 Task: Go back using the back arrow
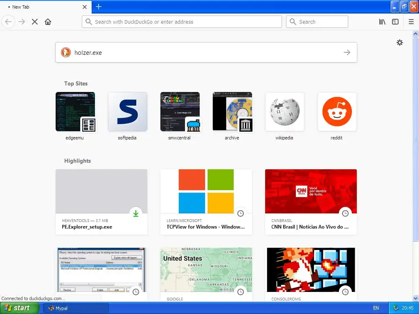coord(8,22)
